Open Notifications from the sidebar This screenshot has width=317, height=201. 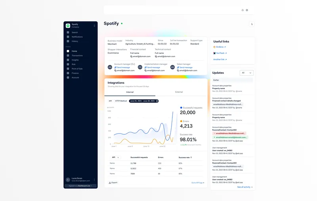(x=77, y=37)
